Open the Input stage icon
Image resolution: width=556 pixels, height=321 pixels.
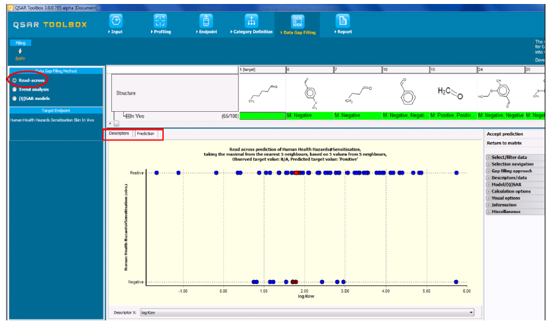(116, 21)
